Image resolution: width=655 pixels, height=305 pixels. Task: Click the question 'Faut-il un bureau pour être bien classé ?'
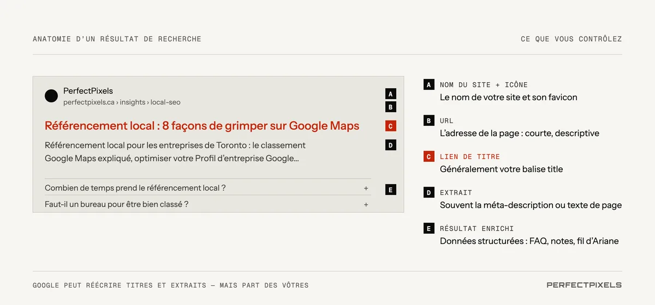tap(117, 204)
